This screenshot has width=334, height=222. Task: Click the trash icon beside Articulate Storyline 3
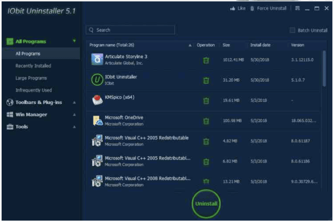click(206, 60)
